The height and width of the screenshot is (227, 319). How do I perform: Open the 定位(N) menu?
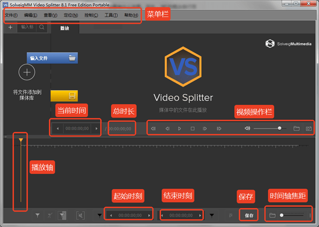coord(71,15)
